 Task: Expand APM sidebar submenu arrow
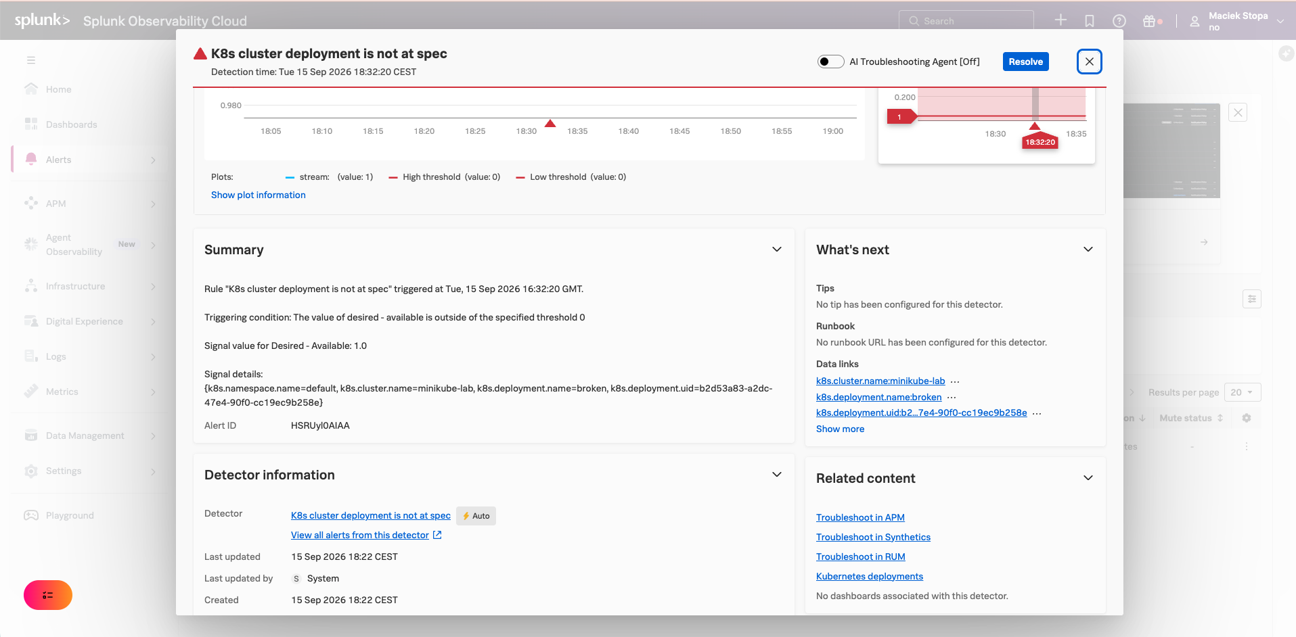click(x=153, y=204)
